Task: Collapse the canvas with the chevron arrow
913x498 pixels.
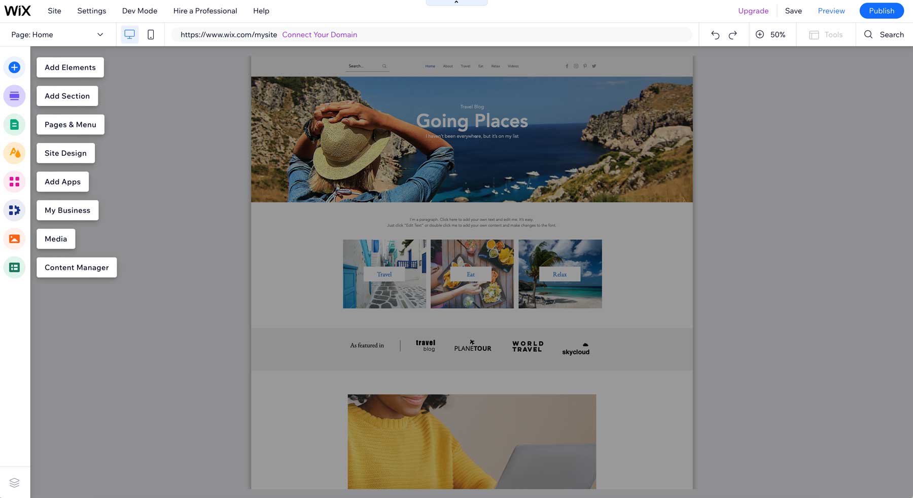Action: click(456, 2)
